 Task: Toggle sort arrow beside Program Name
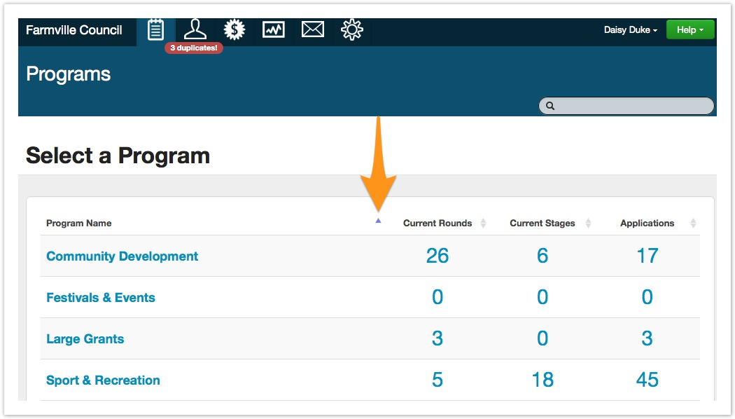pyautogui.click(x=378, y=221)
